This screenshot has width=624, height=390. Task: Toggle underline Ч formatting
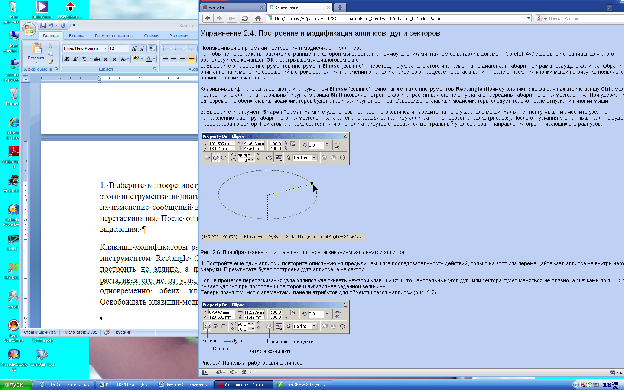pyautogui.click(x=84, y=59)
